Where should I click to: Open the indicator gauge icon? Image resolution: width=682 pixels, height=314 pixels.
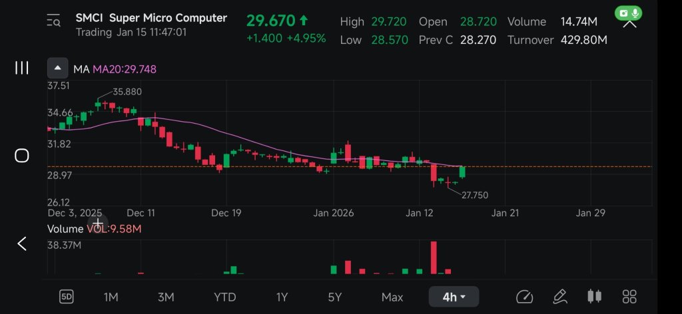pyautogui.click(x=524, y=297)
